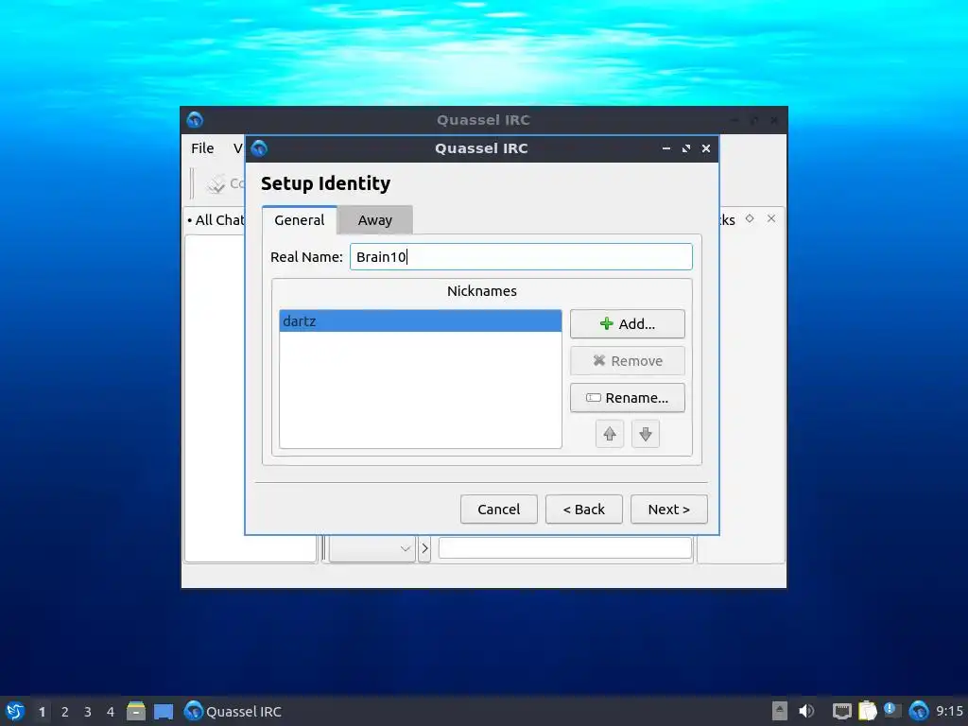Viewport: 968px width, 726px height.
Task: Click the disabled Remove nickname button
Action: (628, 360)
